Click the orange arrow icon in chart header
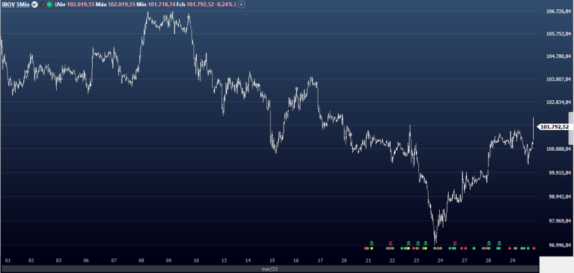Viewport: 574px width, 273px height. (x=43, y=4)
